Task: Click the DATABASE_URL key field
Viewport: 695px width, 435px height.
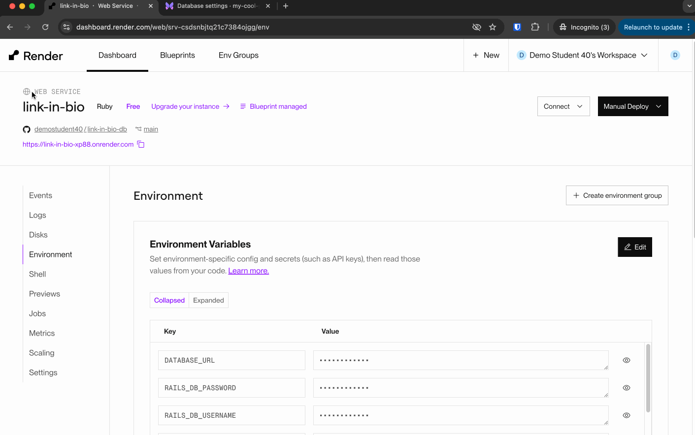Action: (x=232, y=360)
